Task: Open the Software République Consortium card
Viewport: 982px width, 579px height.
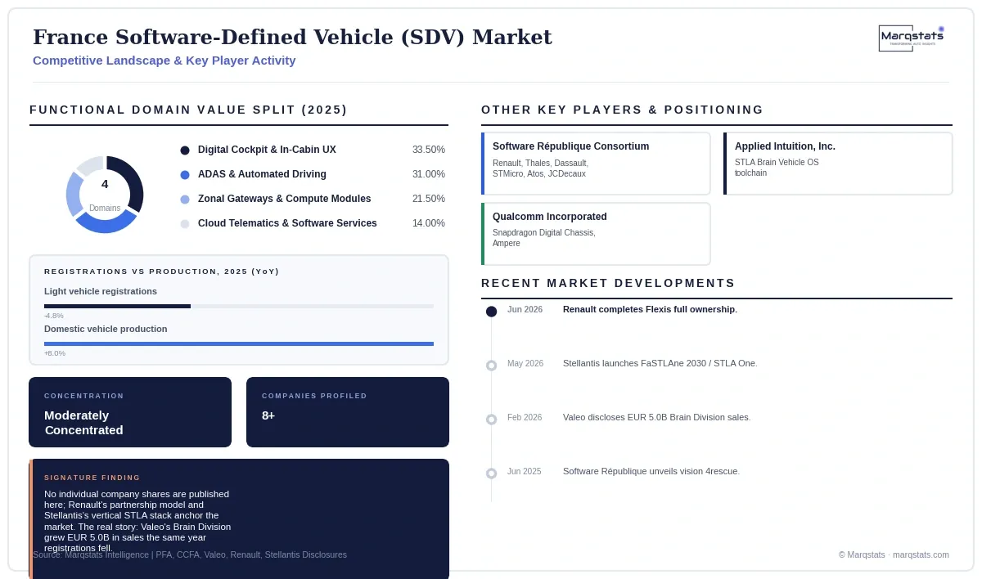Action: 596,164
